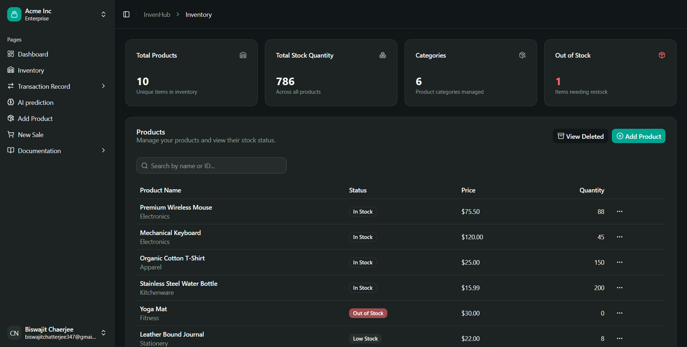Click the Categories card package icon

pyautogui.click(x=522, y=55)
